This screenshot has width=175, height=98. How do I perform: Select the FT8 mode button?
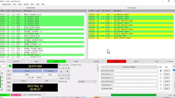pos(9,75)
